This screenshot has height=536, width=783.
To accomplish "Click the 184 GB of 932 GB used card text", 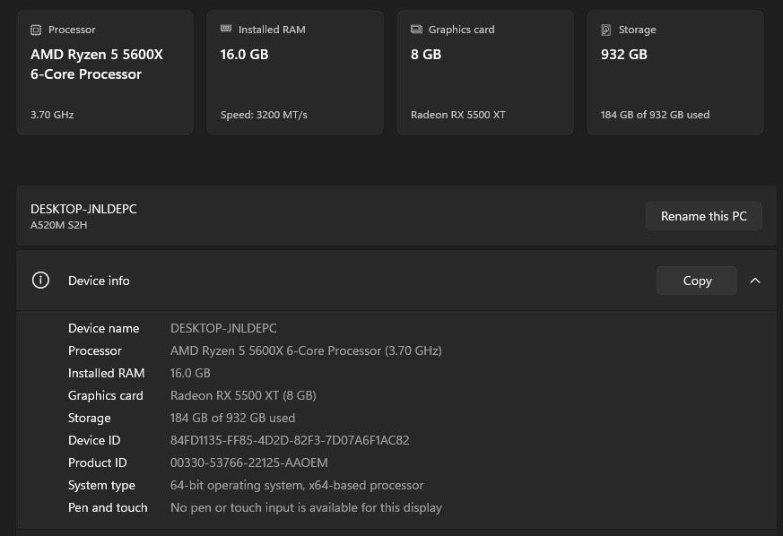I will (x=655, y=115).
